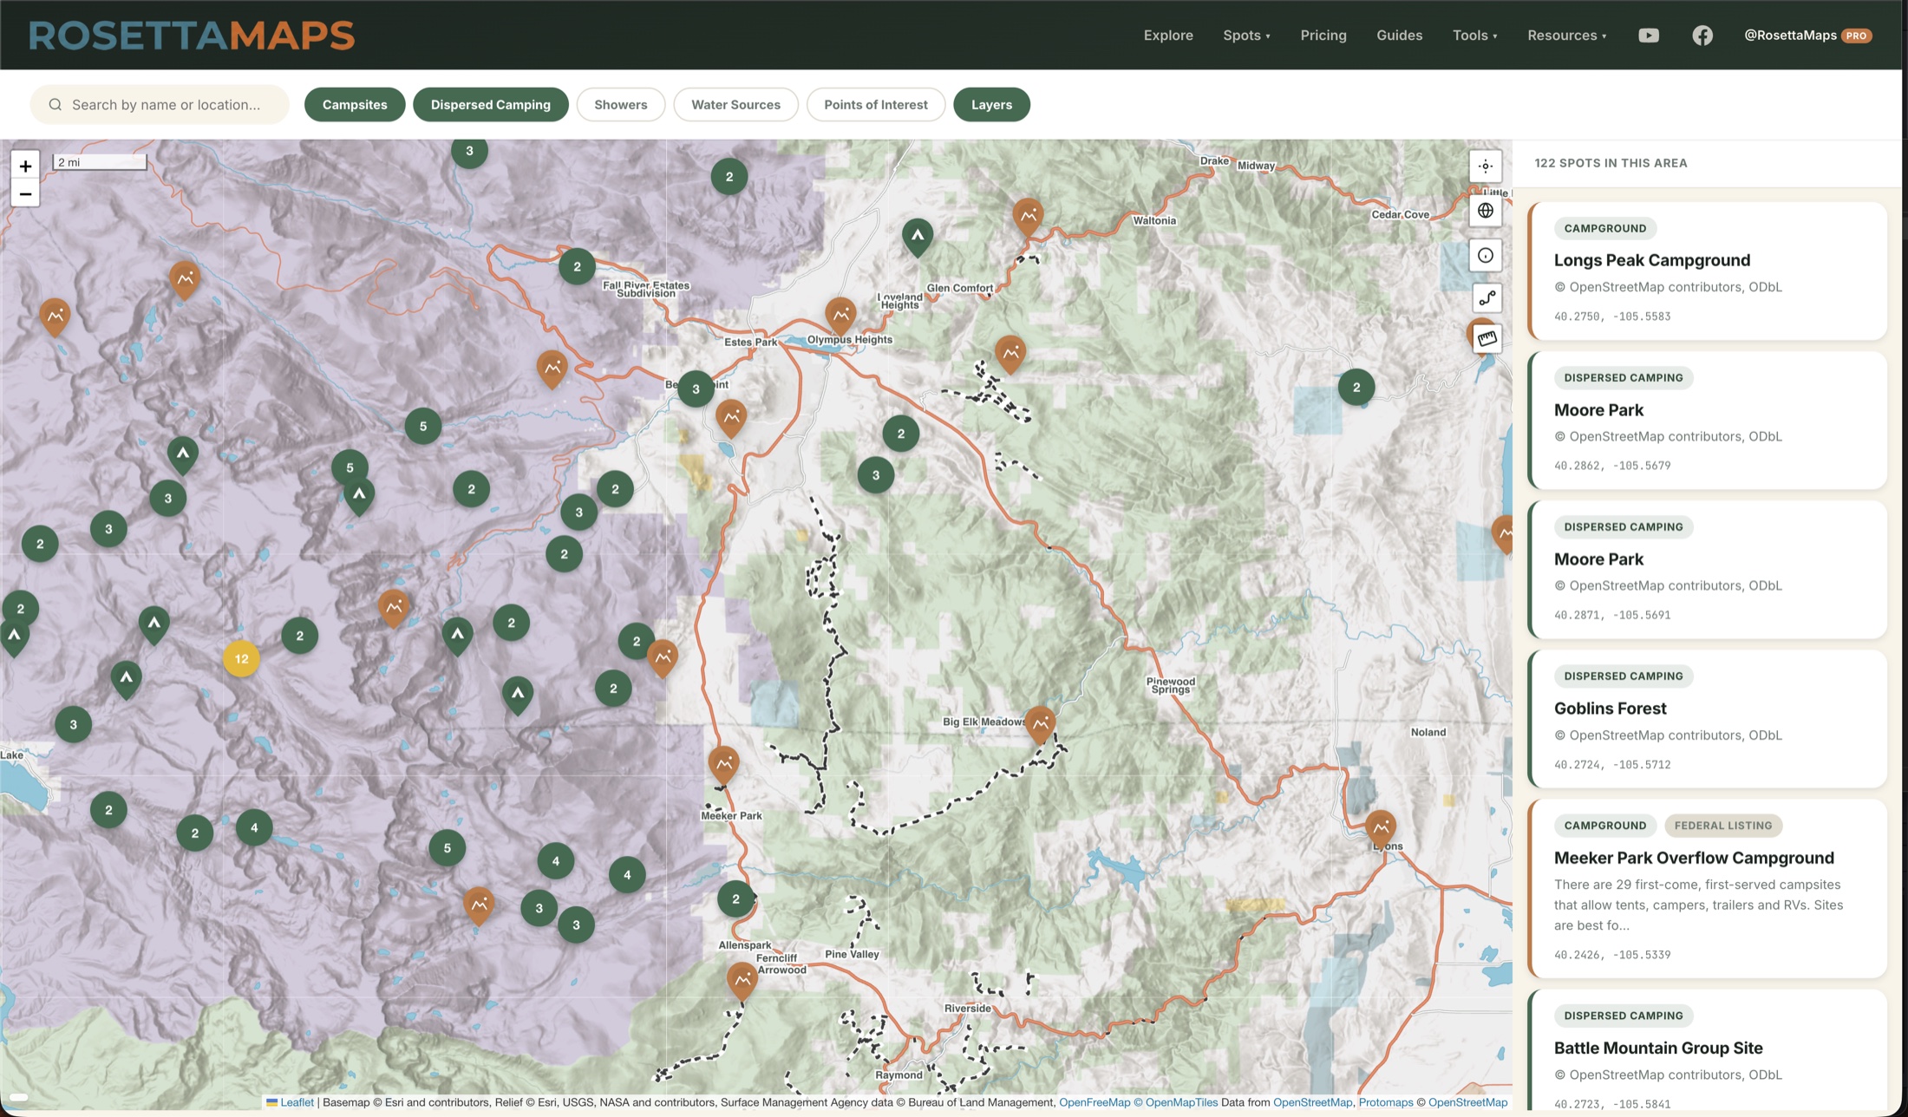1908x1117 pixels.
Task: Click the orange marker above Meeker Park
Action: point(723,764)
